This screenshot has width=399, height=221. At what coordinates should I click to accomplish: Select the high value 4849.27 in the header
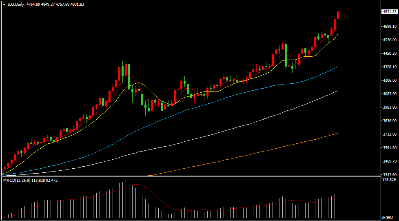click(x=48, y=4)
